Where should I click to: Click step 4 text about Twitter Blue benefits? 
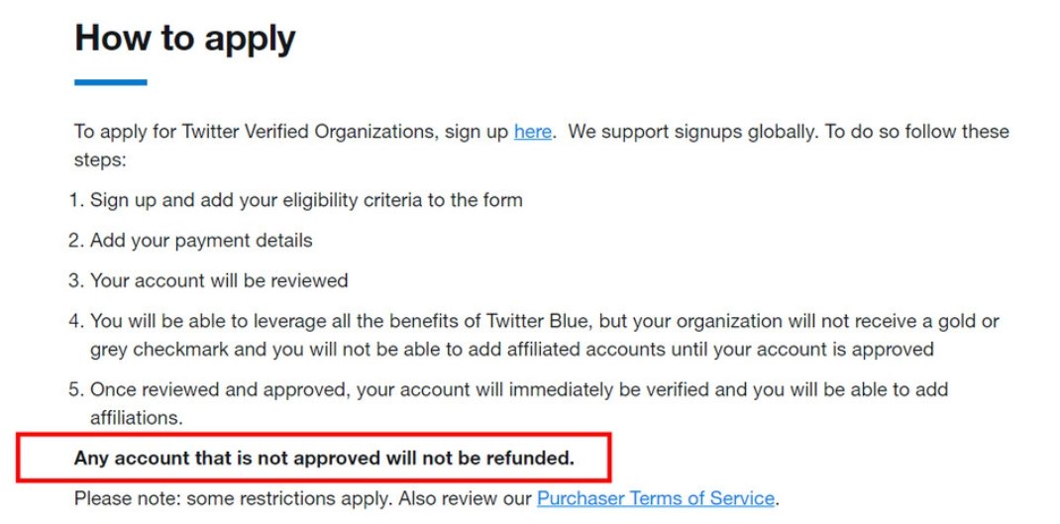(x=545, y=321)
